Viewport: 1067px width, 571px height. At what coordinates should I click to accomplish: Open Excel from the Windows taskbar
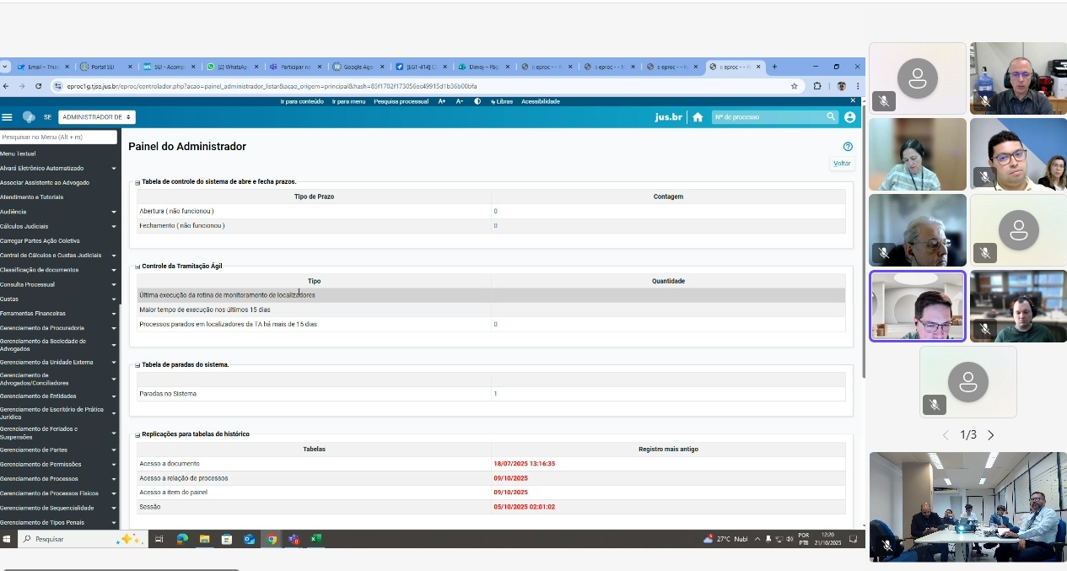[315, 539]
